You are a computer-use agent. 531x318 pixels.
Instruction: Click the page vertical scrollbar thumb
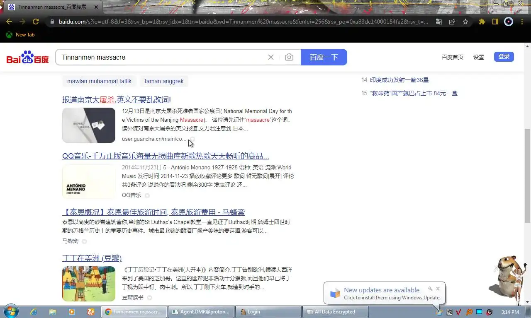pos(527,176)
